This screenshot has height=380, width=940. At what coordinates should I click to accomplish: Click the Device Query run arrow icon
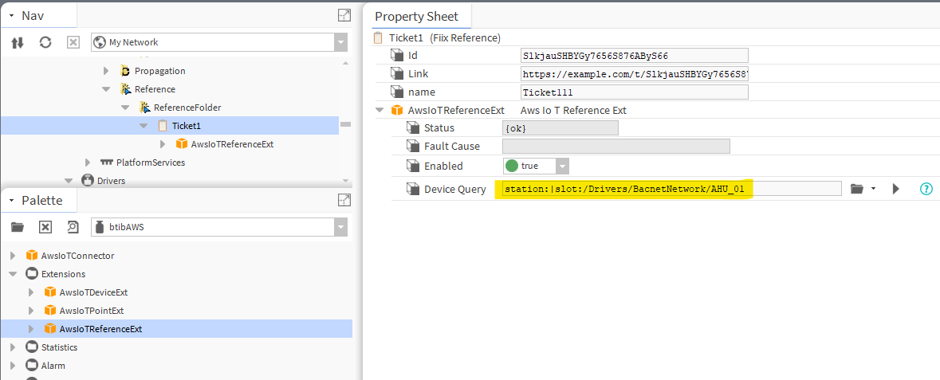[896, 189]
